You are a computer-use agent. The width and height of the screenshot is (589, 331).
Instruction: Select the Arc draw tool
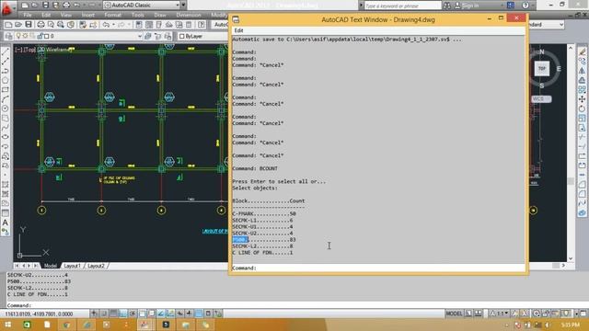(6, 99)
